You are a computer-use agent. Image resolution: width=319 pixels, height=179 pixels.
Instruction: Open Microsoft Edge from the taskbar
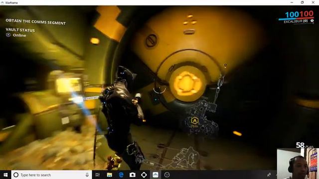click(121, 175)
